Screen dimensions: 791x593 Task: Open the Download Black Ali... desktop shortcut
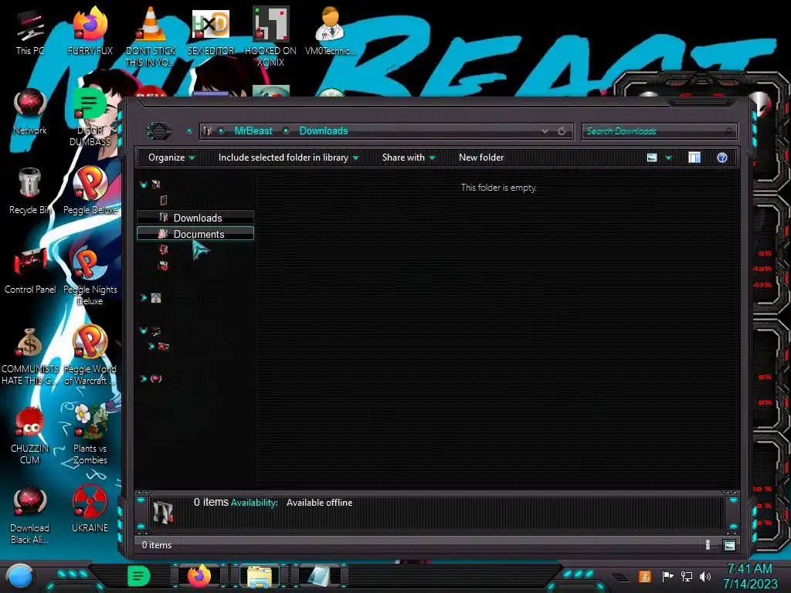30,515
